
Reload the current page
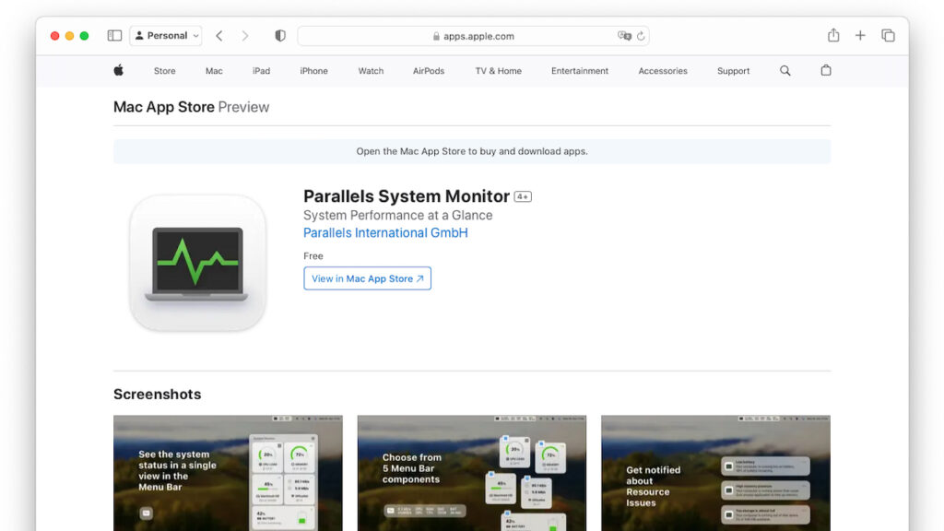[640, 35]
